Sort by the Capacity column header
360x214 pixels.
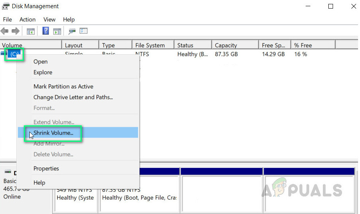point(235,45)
